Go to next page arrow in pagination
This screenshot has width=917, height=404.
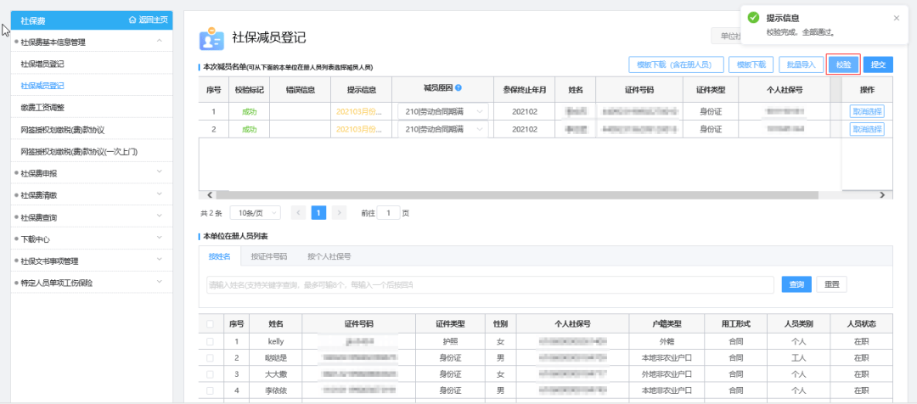coord(339,213)
